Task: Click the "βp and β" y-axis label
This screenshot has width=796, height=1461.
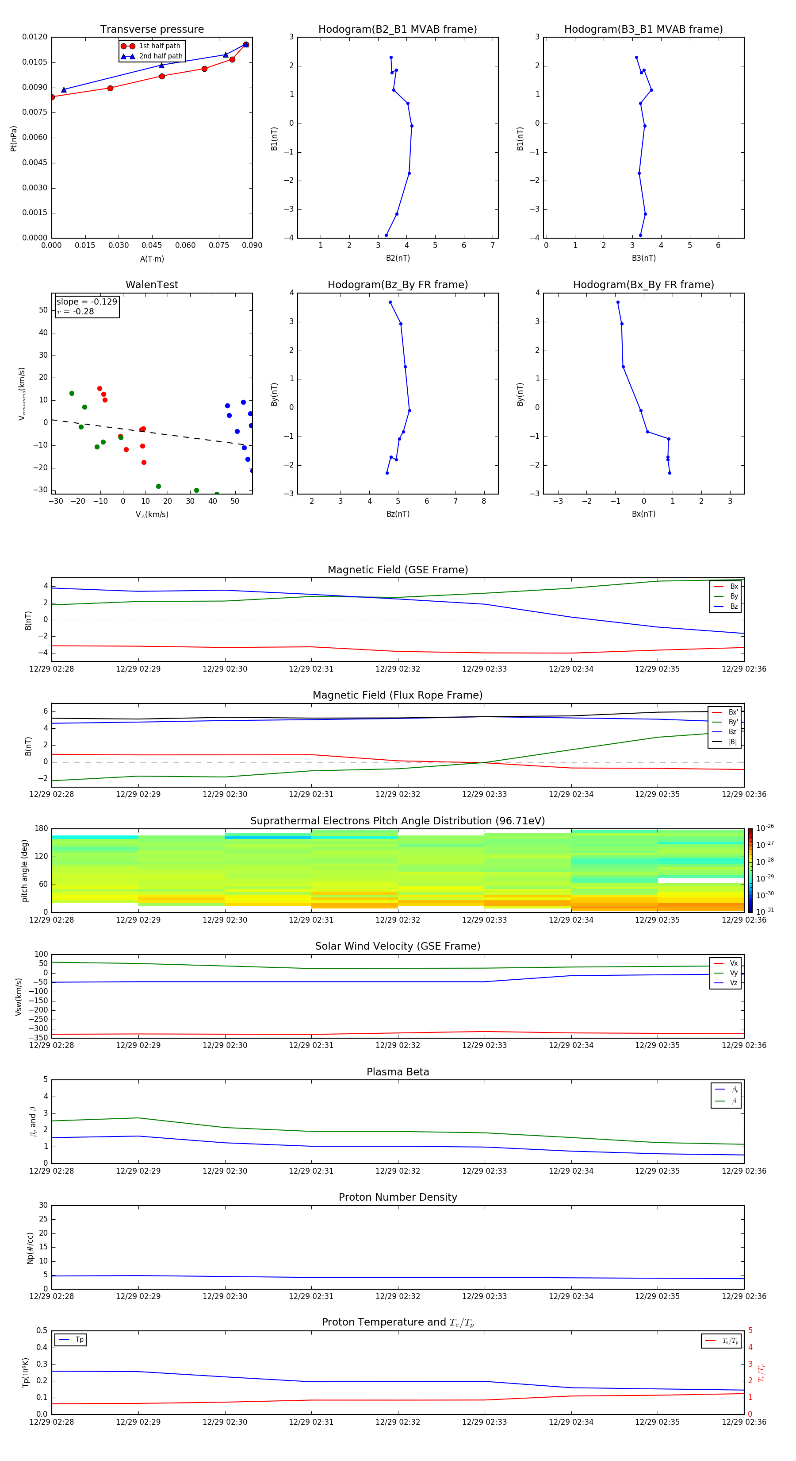Action: click(x=33, y=1121)
